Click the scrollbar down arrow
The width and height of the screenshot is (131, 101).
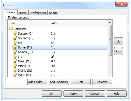coord(110,74)
